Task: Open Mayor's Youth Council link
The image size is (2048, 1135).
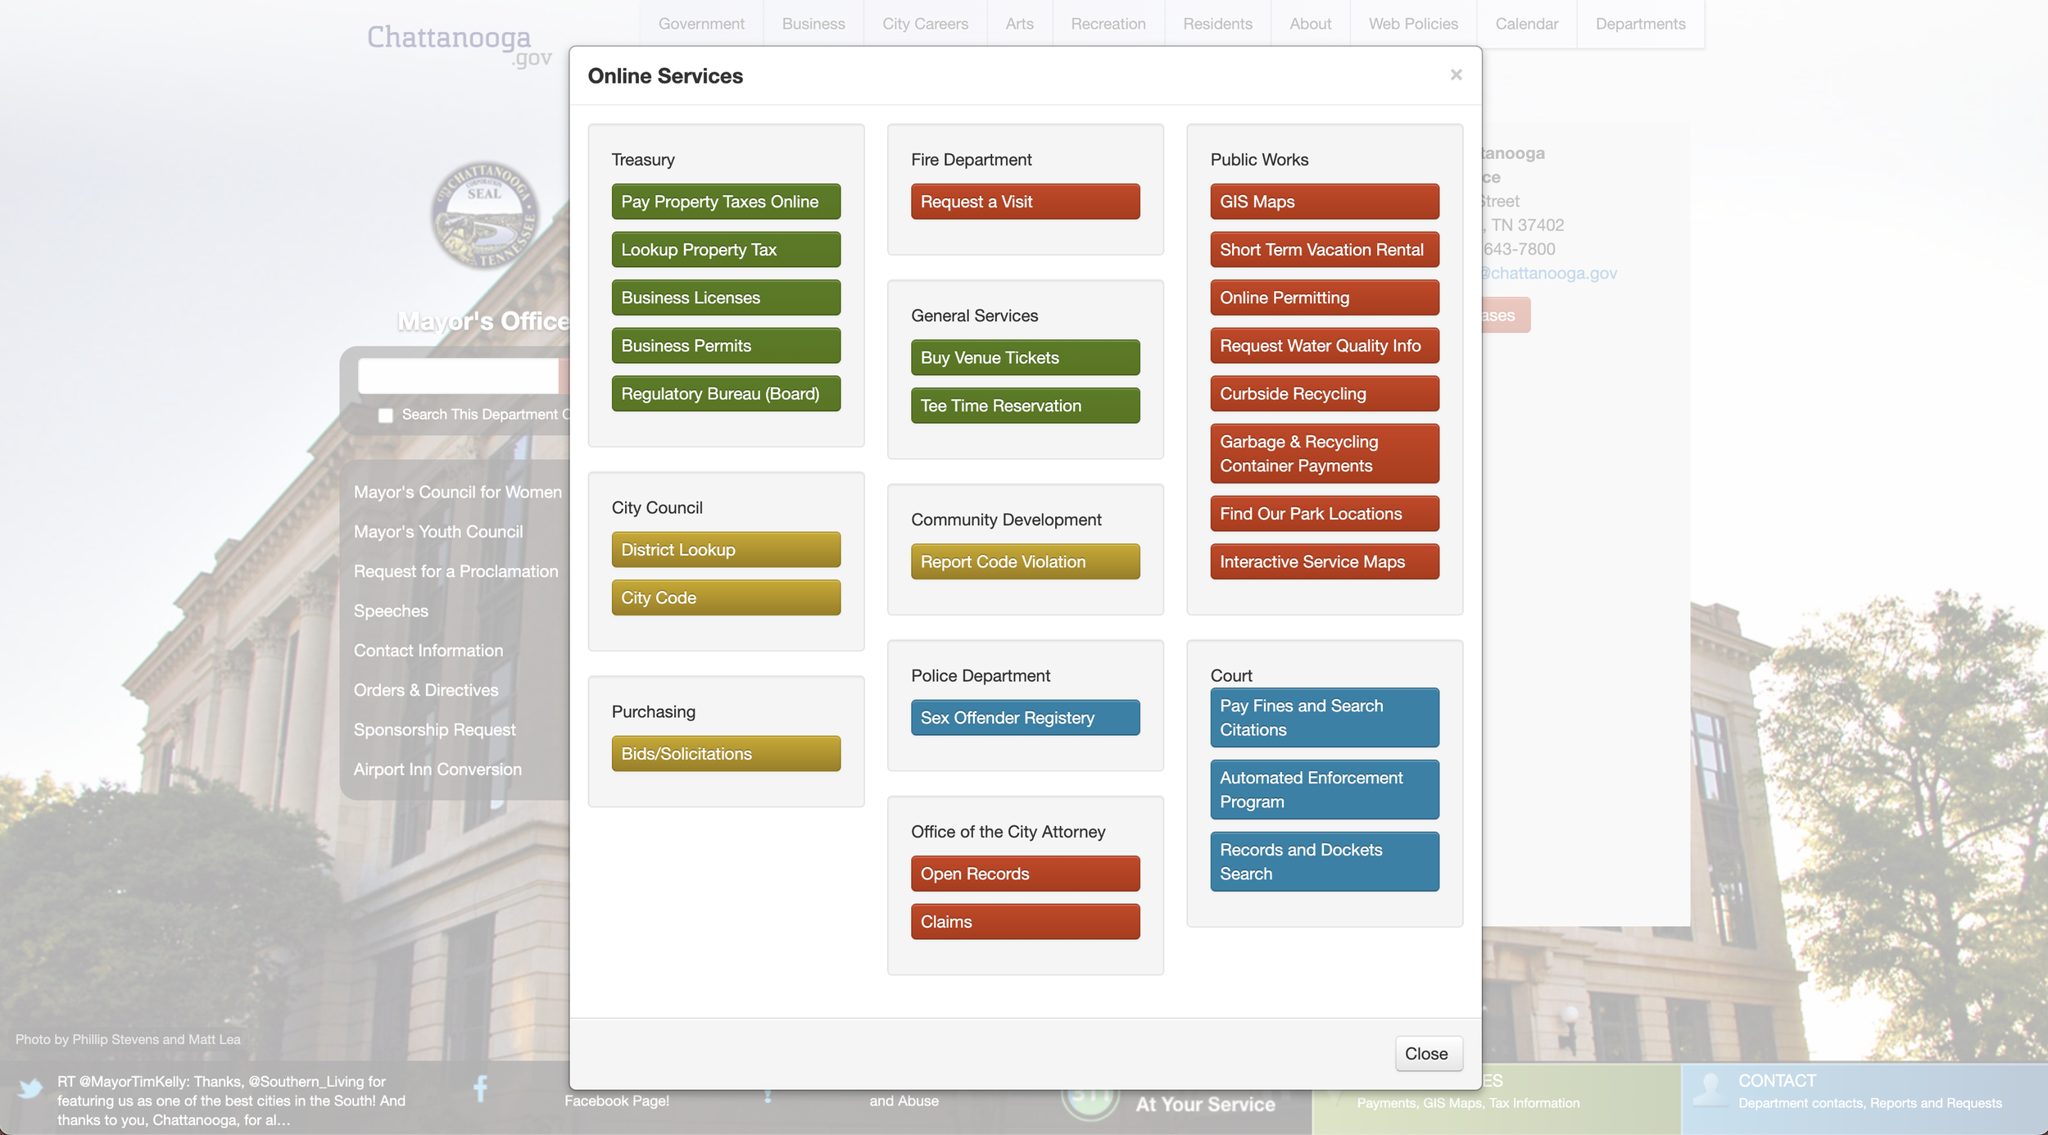Action: point(438,531)
